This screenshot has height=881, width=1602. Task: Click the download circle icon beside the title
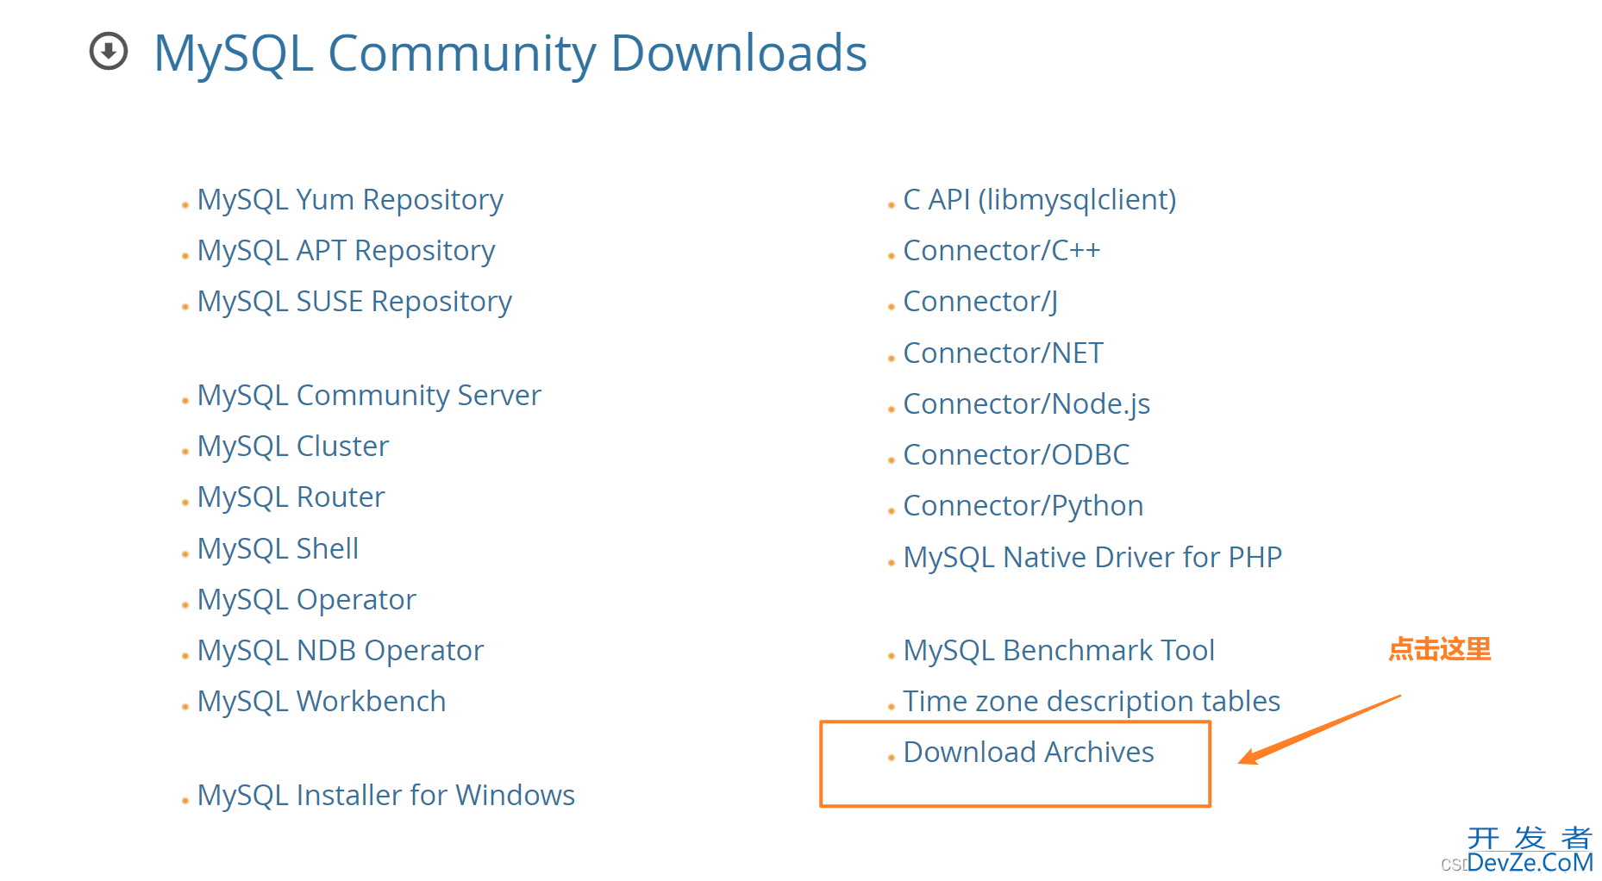109,51
